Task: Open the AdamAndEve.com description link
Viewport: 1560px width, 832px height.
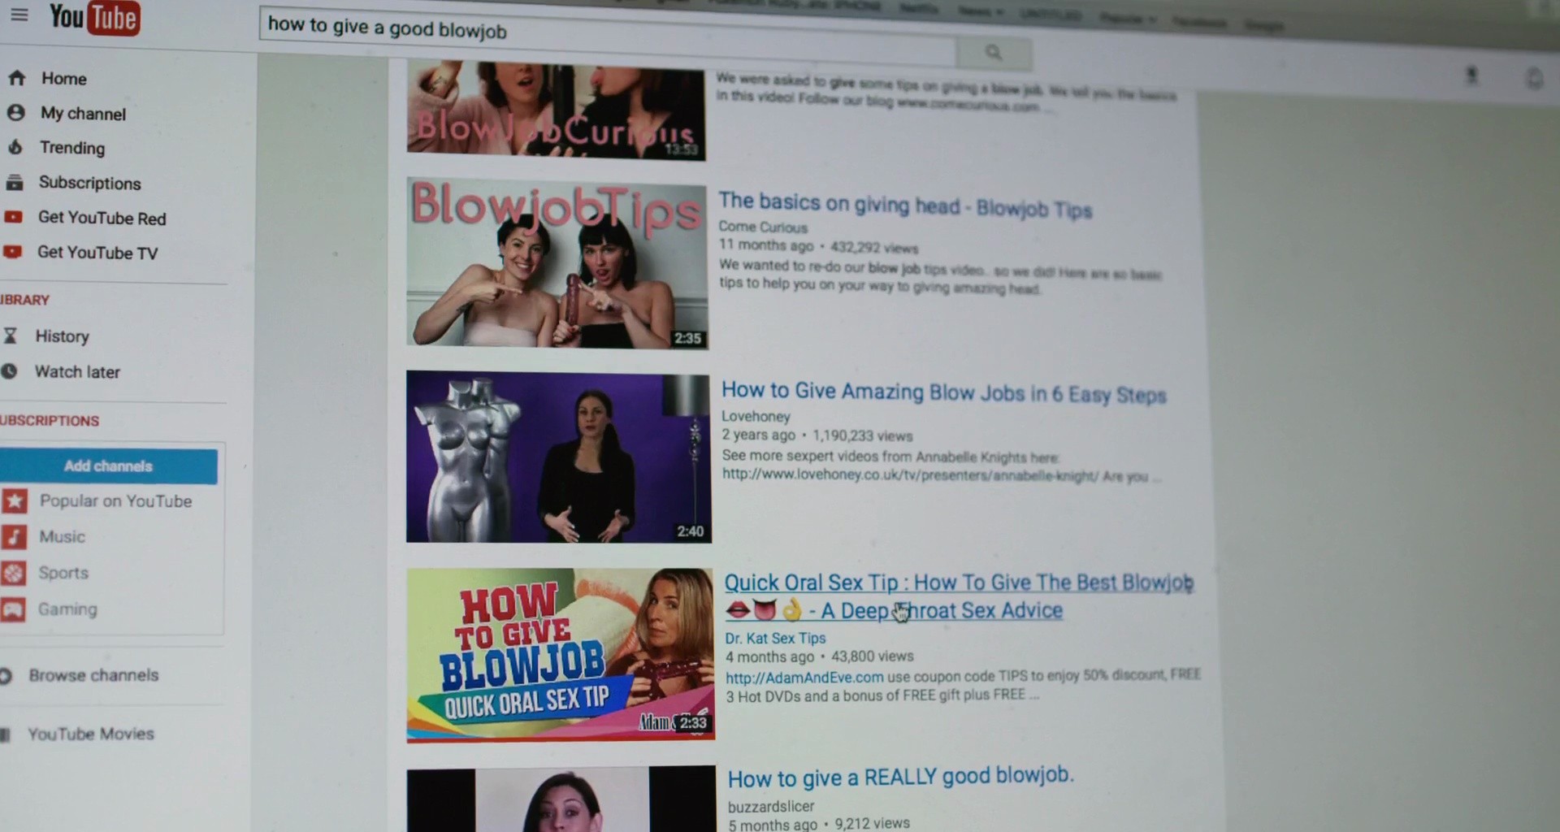Action: coord(804,678)
